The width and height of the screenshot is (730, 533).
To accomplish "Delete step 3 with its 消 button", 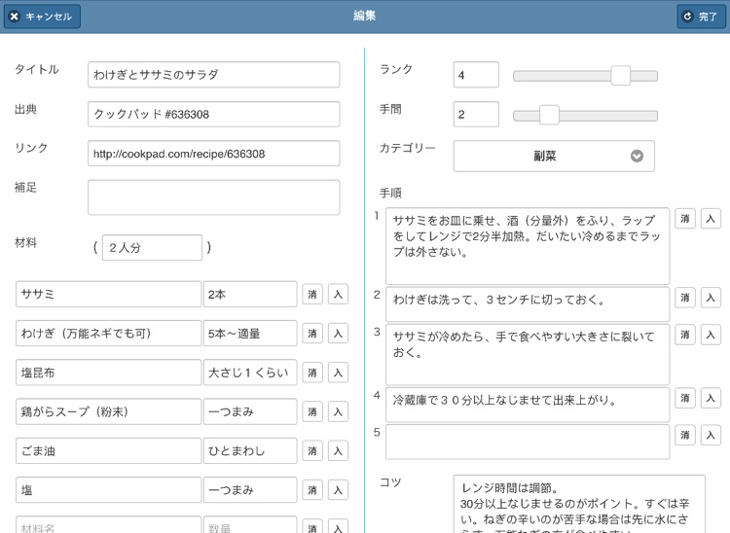I will click(685, 335).
